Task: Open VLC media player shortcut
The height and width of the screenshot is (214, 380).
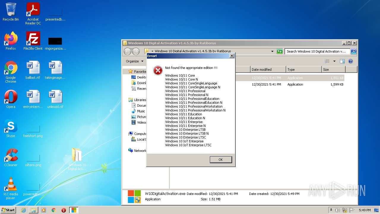Action: [x=11, y=188]
